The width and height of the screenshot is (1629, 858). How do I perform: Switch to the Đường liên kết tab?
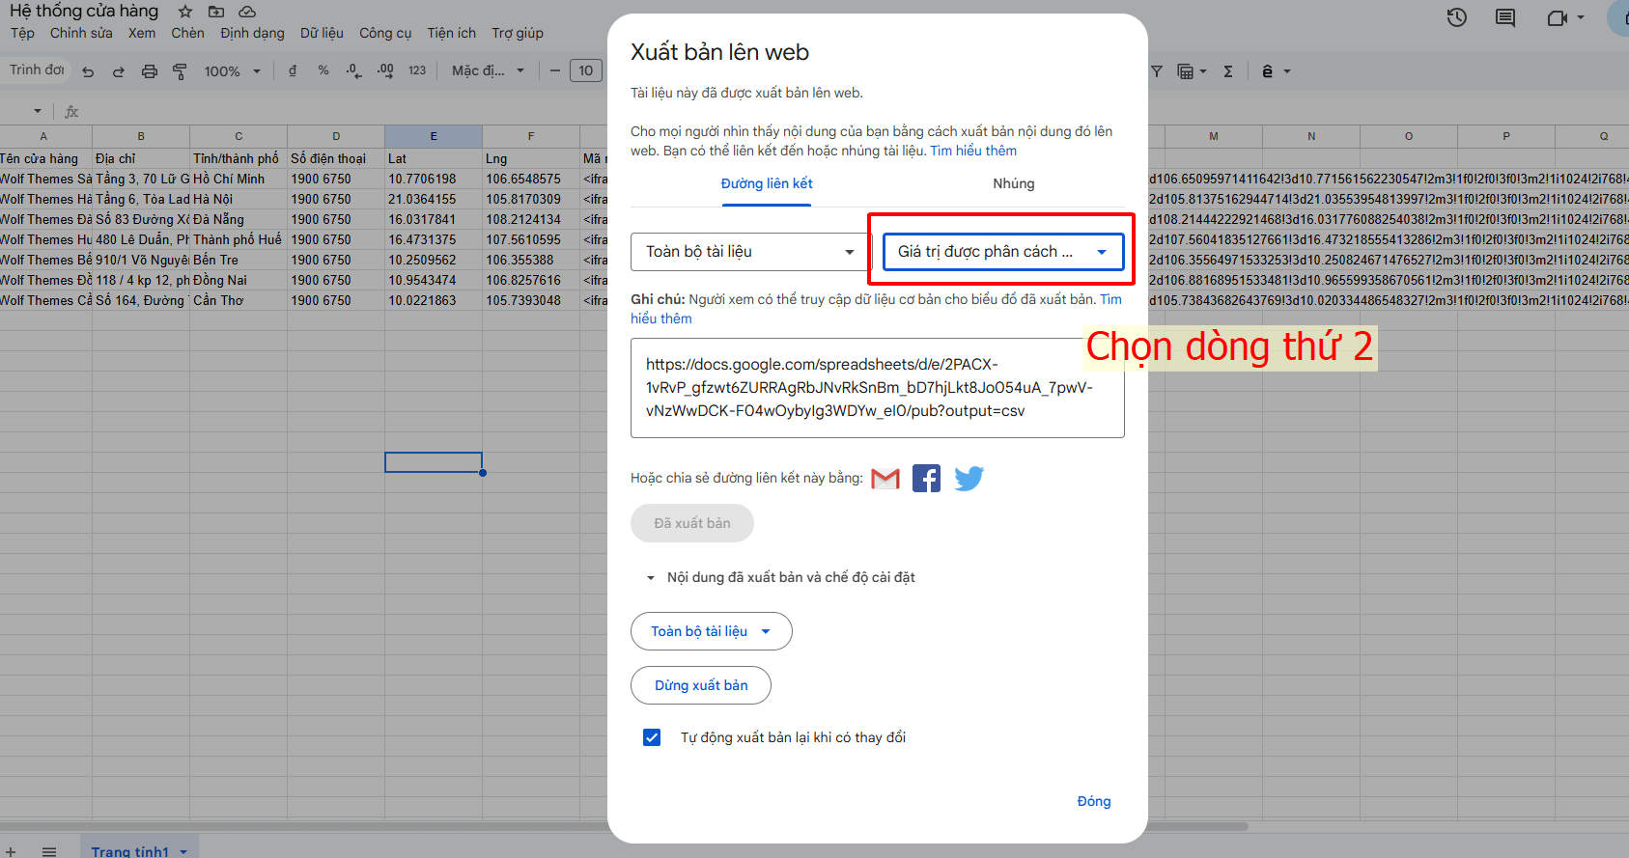767,183
